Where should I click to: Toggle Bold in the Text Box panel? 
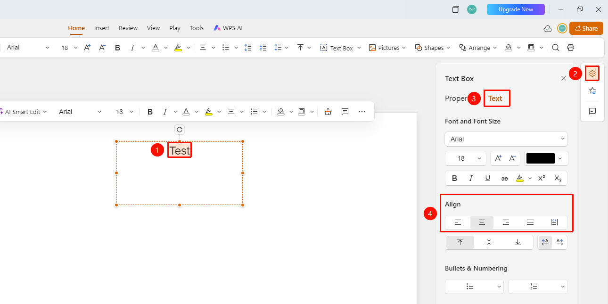point(455,178)
